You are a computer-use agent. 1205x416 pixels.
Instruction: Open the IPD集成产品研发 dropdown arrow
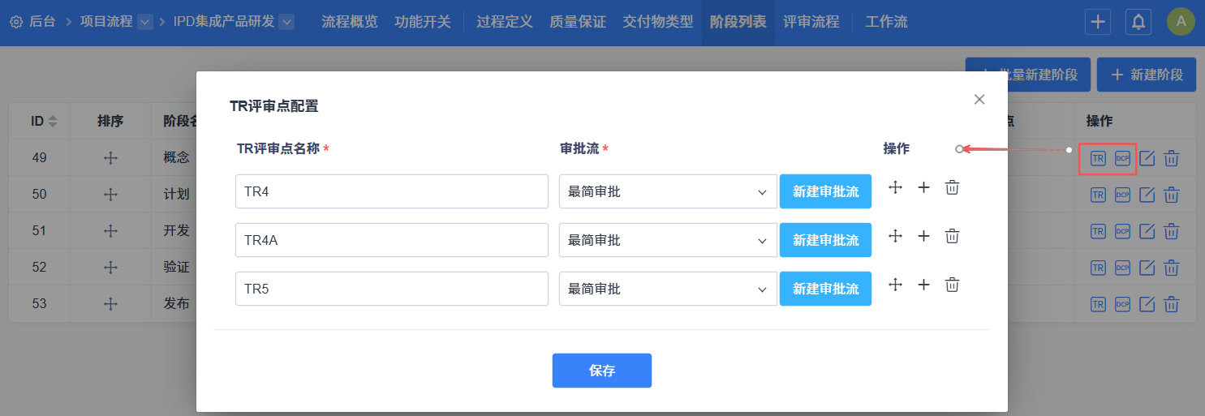click(286, 22)
